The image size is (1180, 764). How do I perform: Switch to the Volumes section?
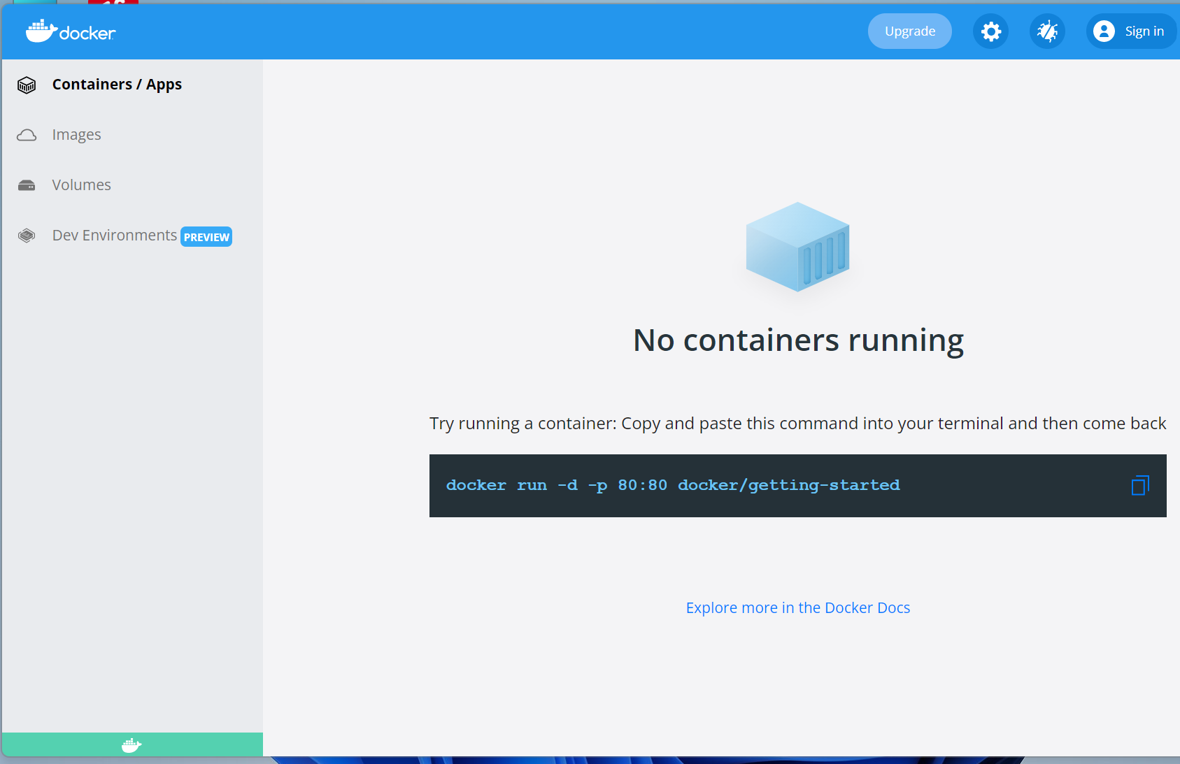(81, 185)
